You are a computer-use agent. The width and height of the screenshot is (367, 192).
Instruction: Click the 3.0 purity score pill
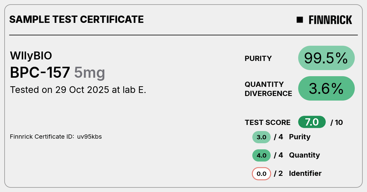[261, 137]
